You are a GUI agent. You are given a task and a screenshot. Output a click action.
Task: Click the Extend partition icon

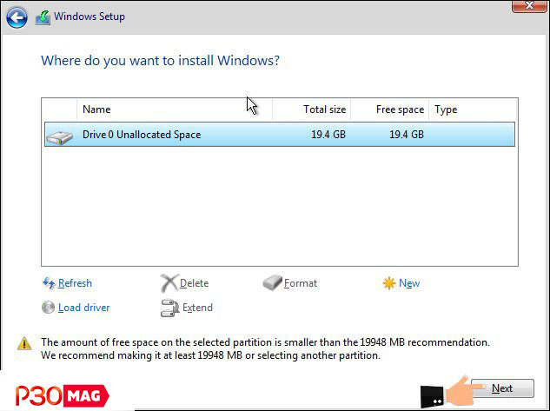[x=169, y=308]
